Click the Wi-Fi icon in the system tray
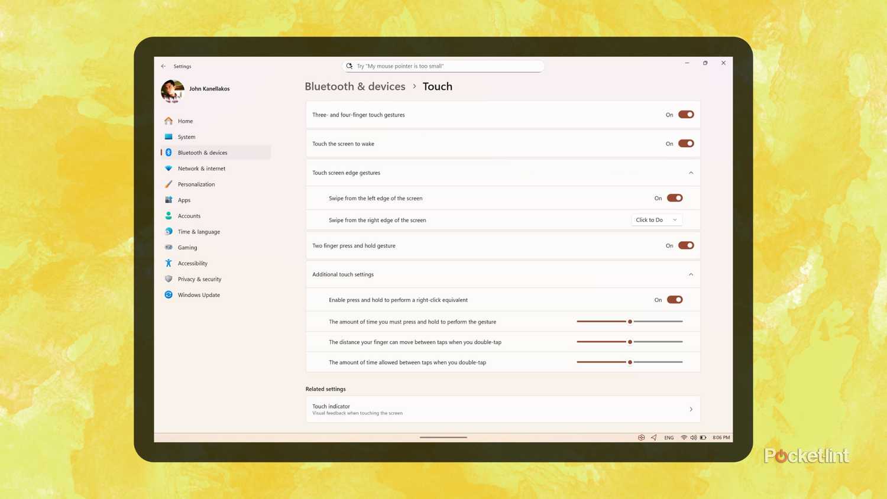The image size is (887, 499). (x=684, y=437)
